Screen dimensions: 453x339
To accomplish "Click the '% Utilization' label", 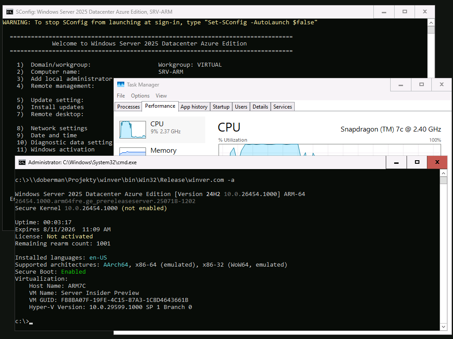I will [233, 140].
